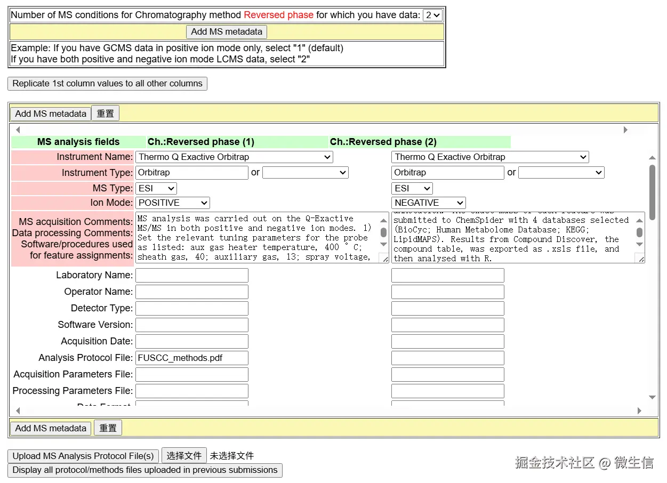
Task: Click Processing Parameters File field in column (1)
Action: pyautogui.click(x=192, y=391)
